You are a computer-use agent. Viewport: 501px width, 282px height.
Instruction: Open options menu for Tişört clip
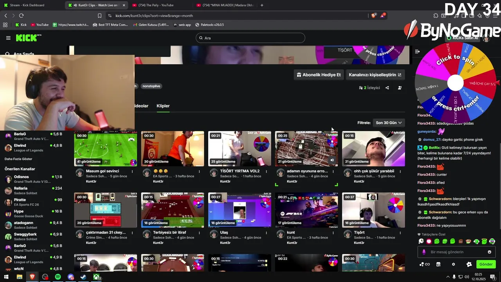[x=400, y=233]
